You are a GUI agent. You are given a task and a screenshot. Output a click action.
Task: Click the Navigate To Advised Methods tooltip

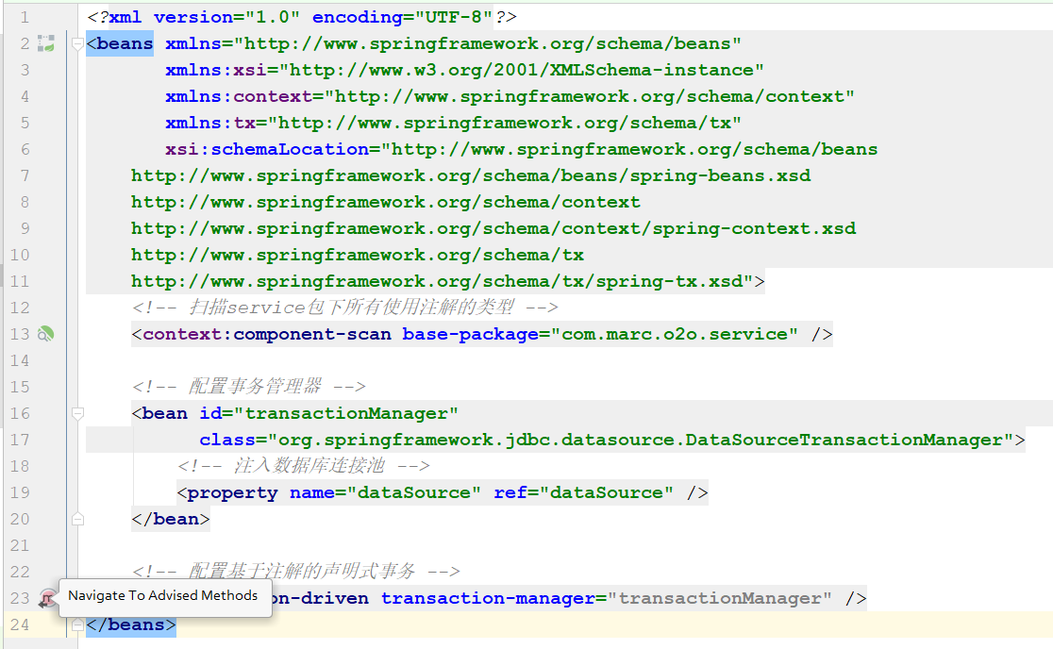165,596
